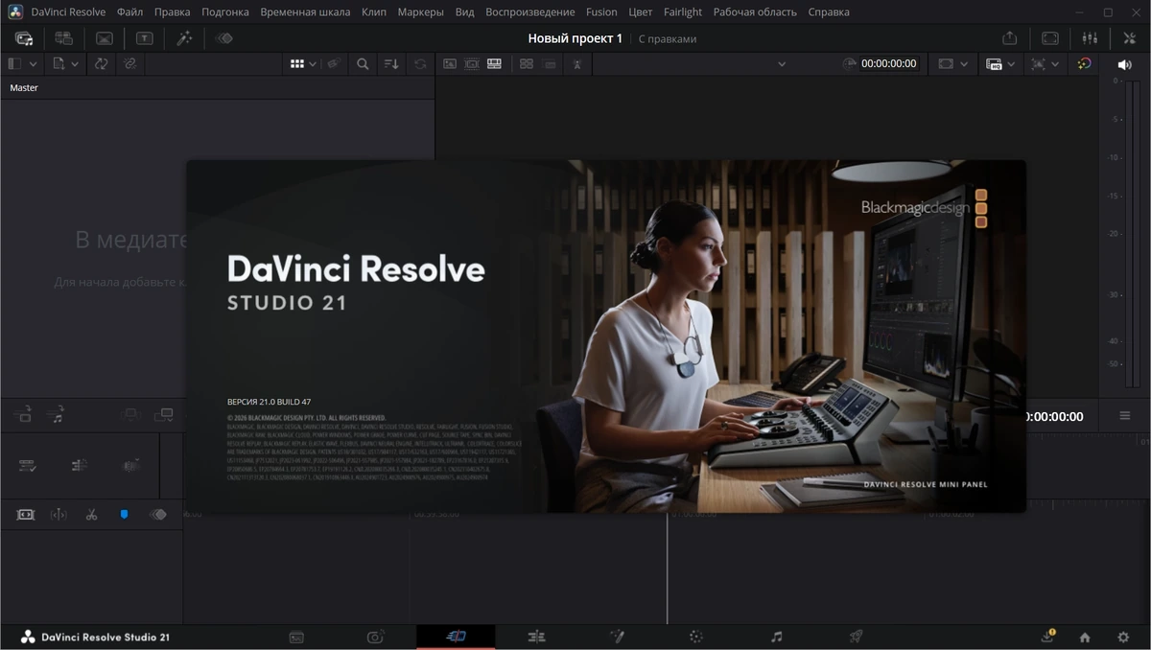Click the Новый проект 1 title
Screen dimensions: 1151x650
click(x=575, y=38)
